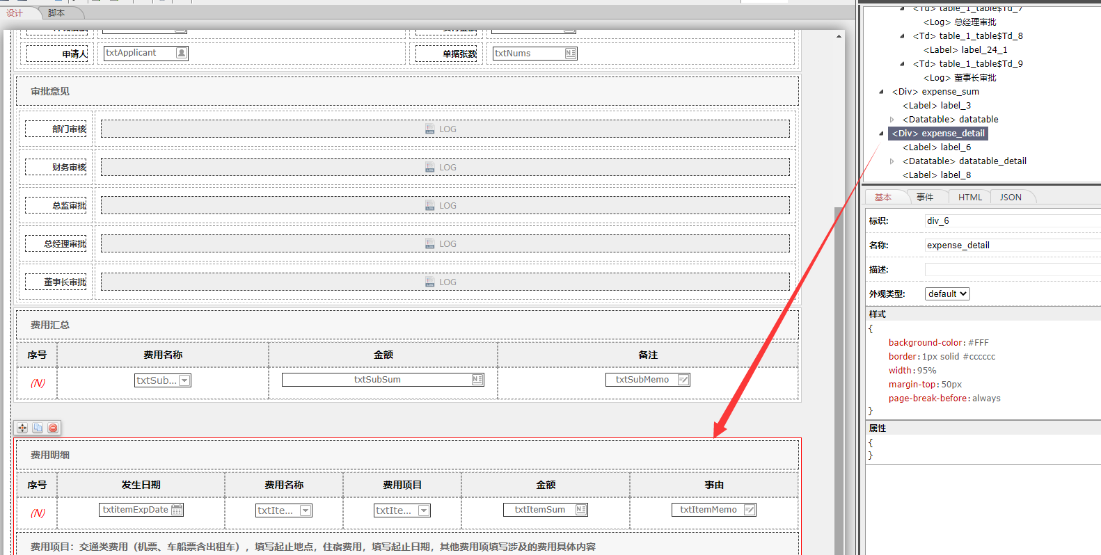Click the LOG icon in 部门审核 row
This screenshot has width=1101, height=555.
click(430, 129)
